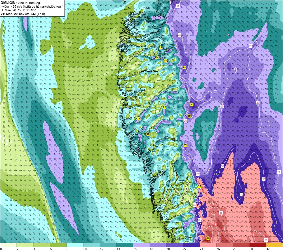Select the "IT: Mán. 20. 12. 2021 18Z" line
This screenshot has height=251, width=283.
[x=18, y=10]
